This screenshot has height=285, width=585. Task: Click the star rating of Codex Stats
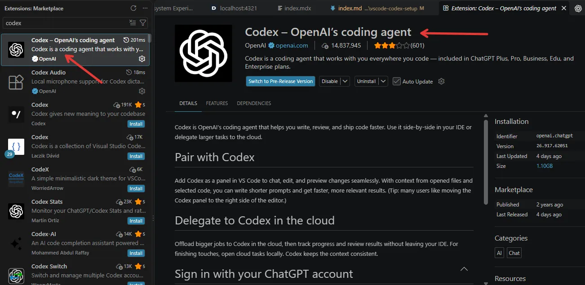tap(140, 202)
